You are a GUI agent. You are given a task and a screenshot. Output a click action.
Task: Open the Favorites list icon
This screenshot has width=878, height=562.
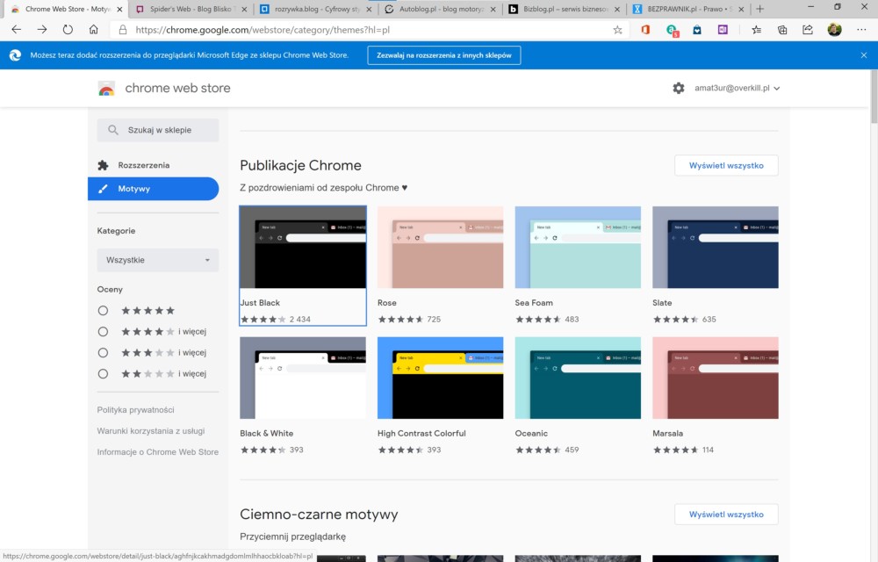pyautogui.click(x=757, y=30)
